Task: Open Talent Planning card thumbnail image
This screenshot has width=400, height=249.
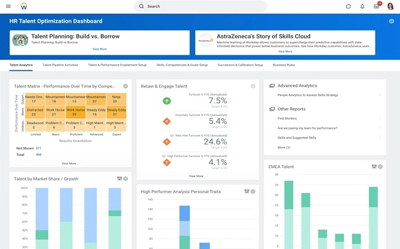Action: [20, 40]
